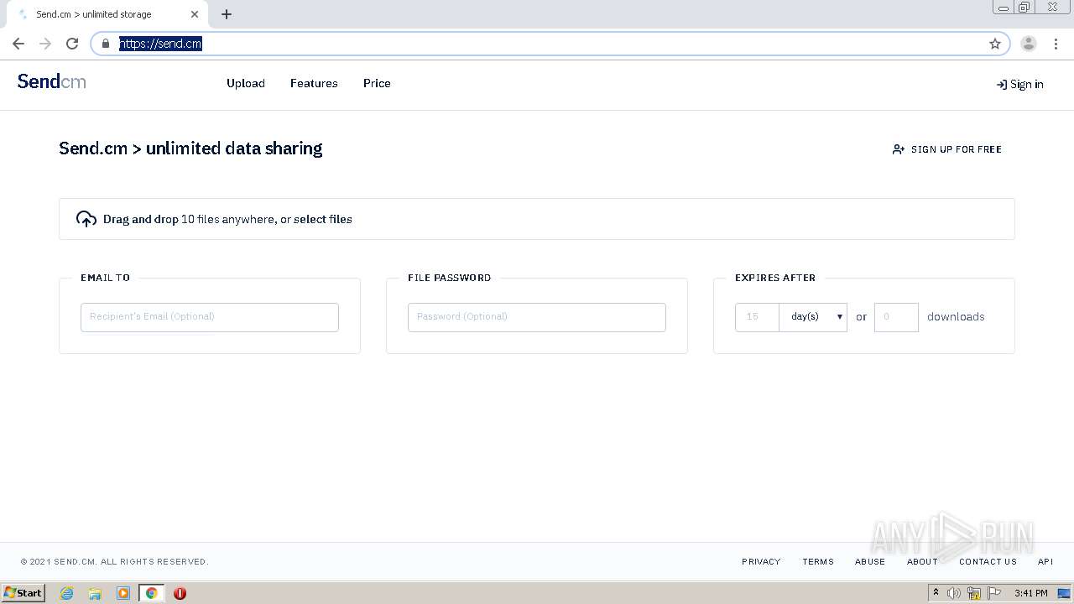The height and width of the screenshot is (604, 1074).
Task: Open File Explorer from taskbar
Action: 95,593
